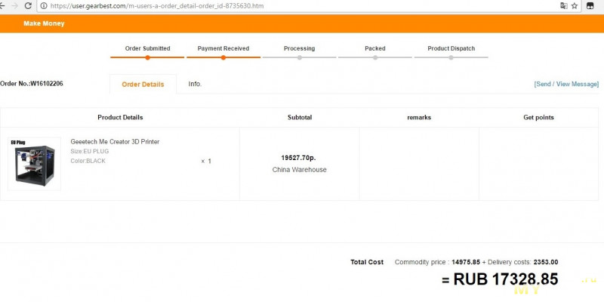This screenshot has height=302, width=604.
Task: Click the subtotal 19527.70p. value
Action: tap(298, 158)
